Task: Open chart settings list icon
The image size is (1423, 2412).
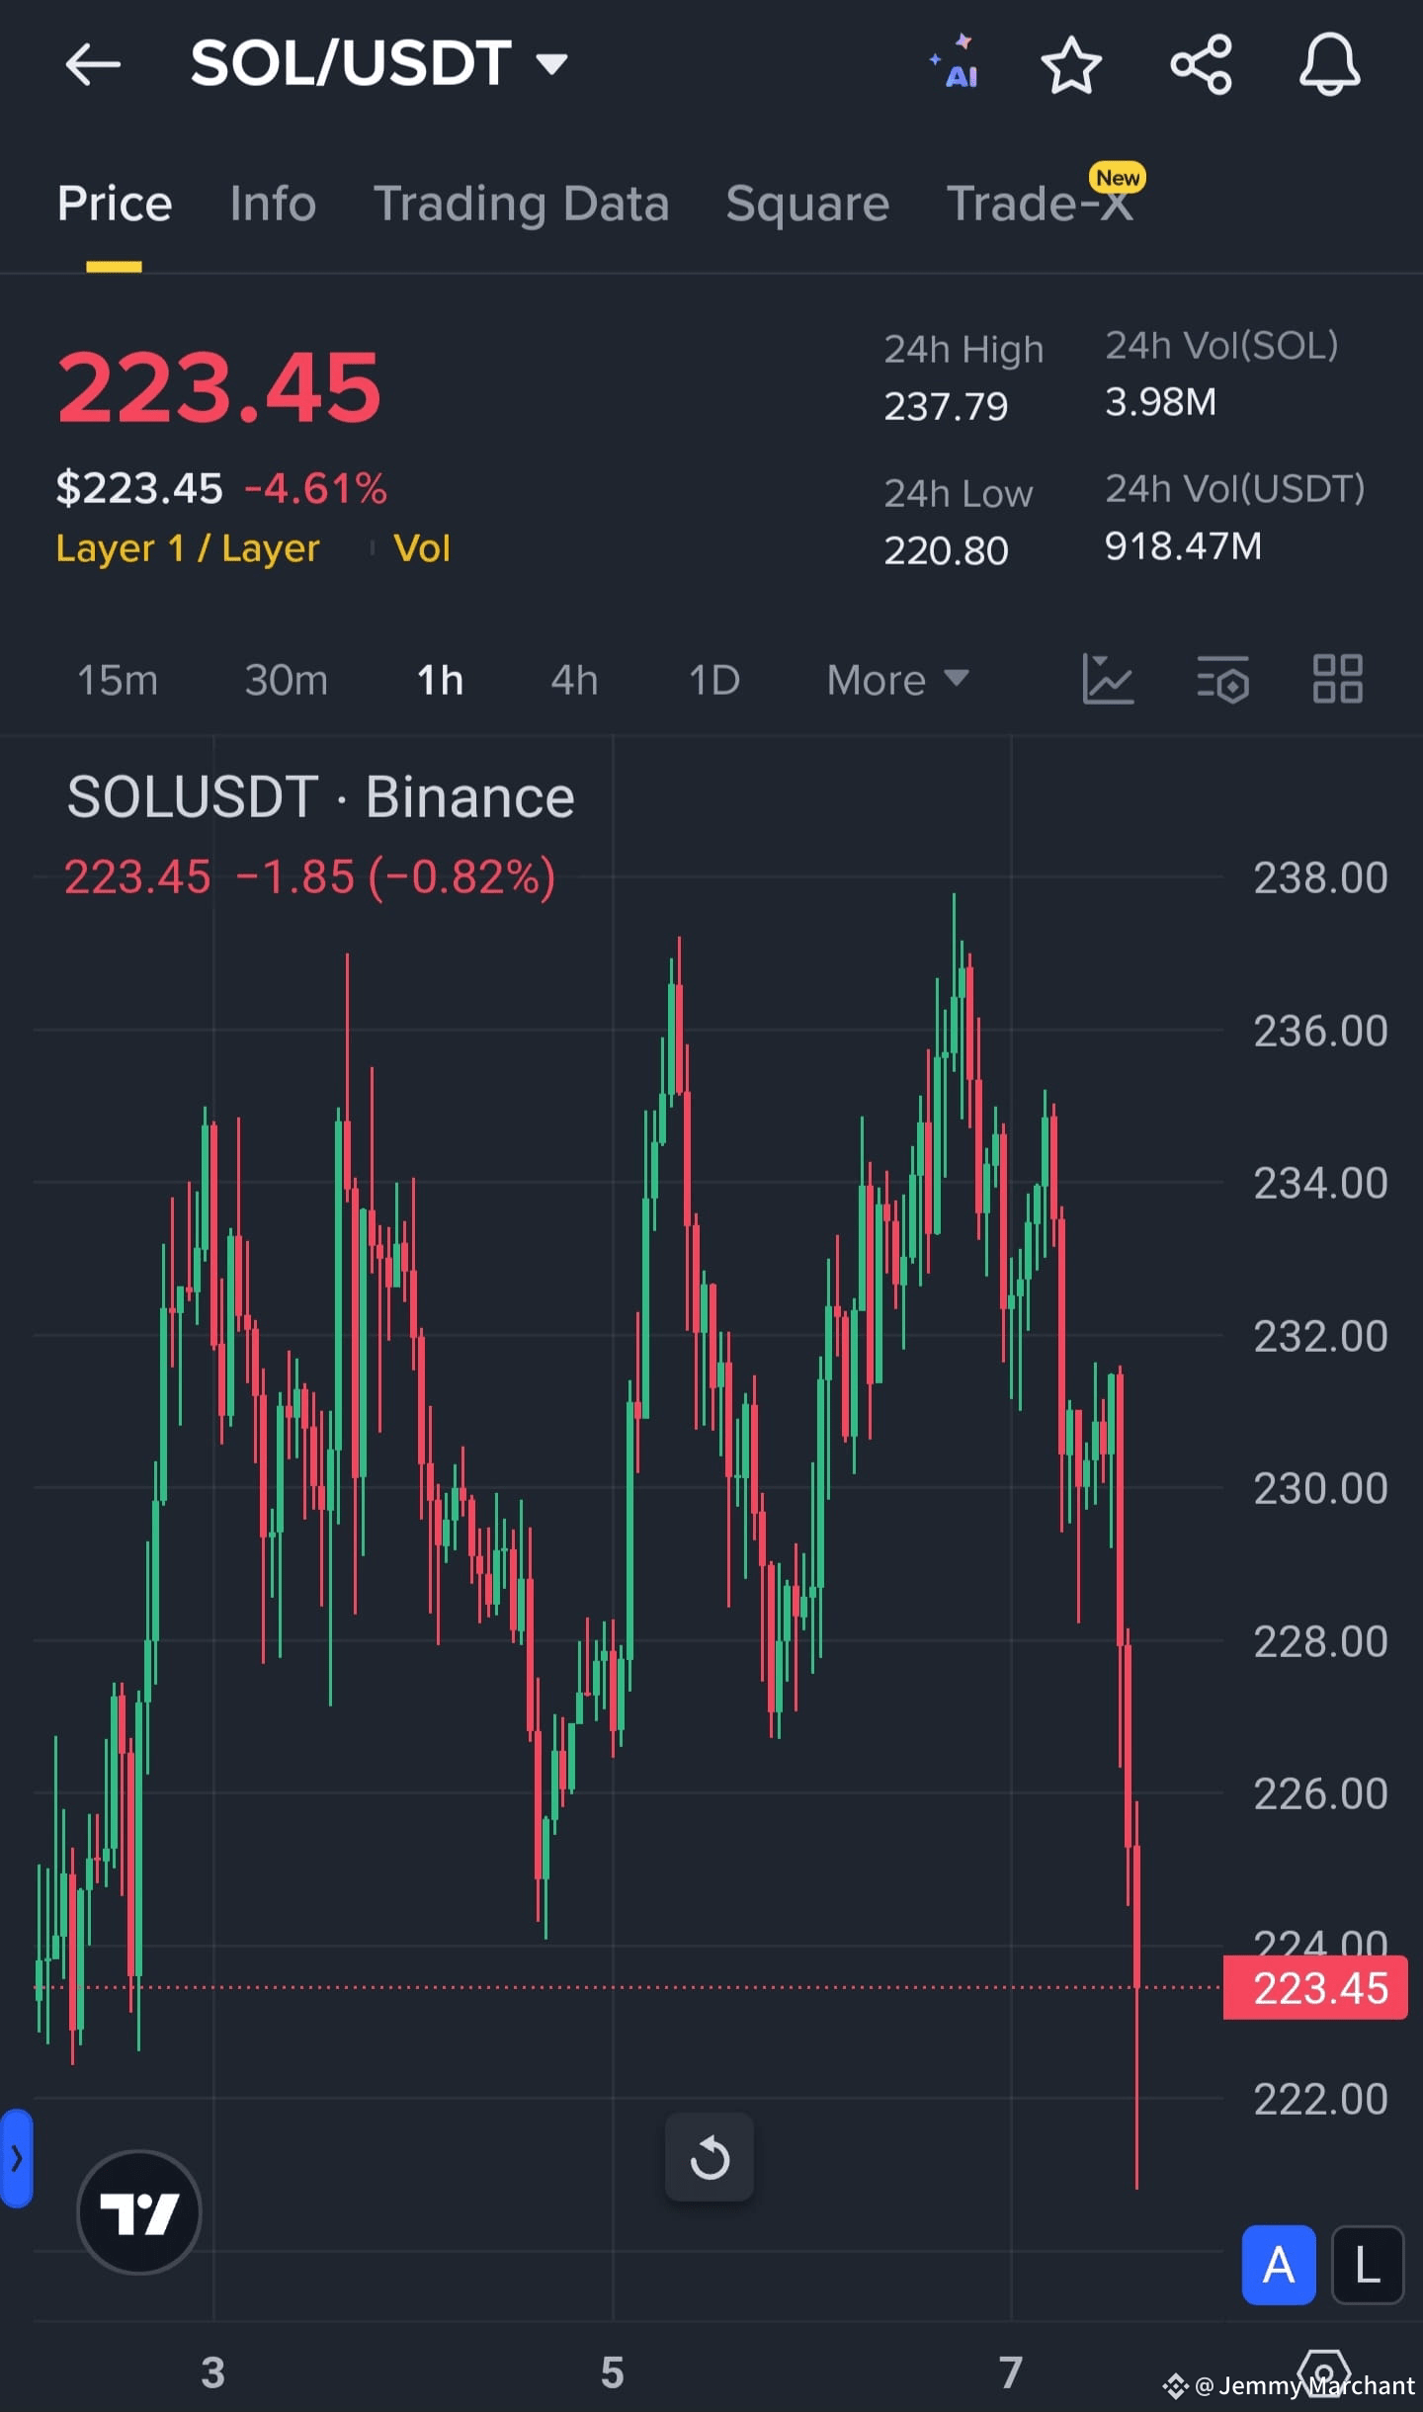Action: [1223, 679]
